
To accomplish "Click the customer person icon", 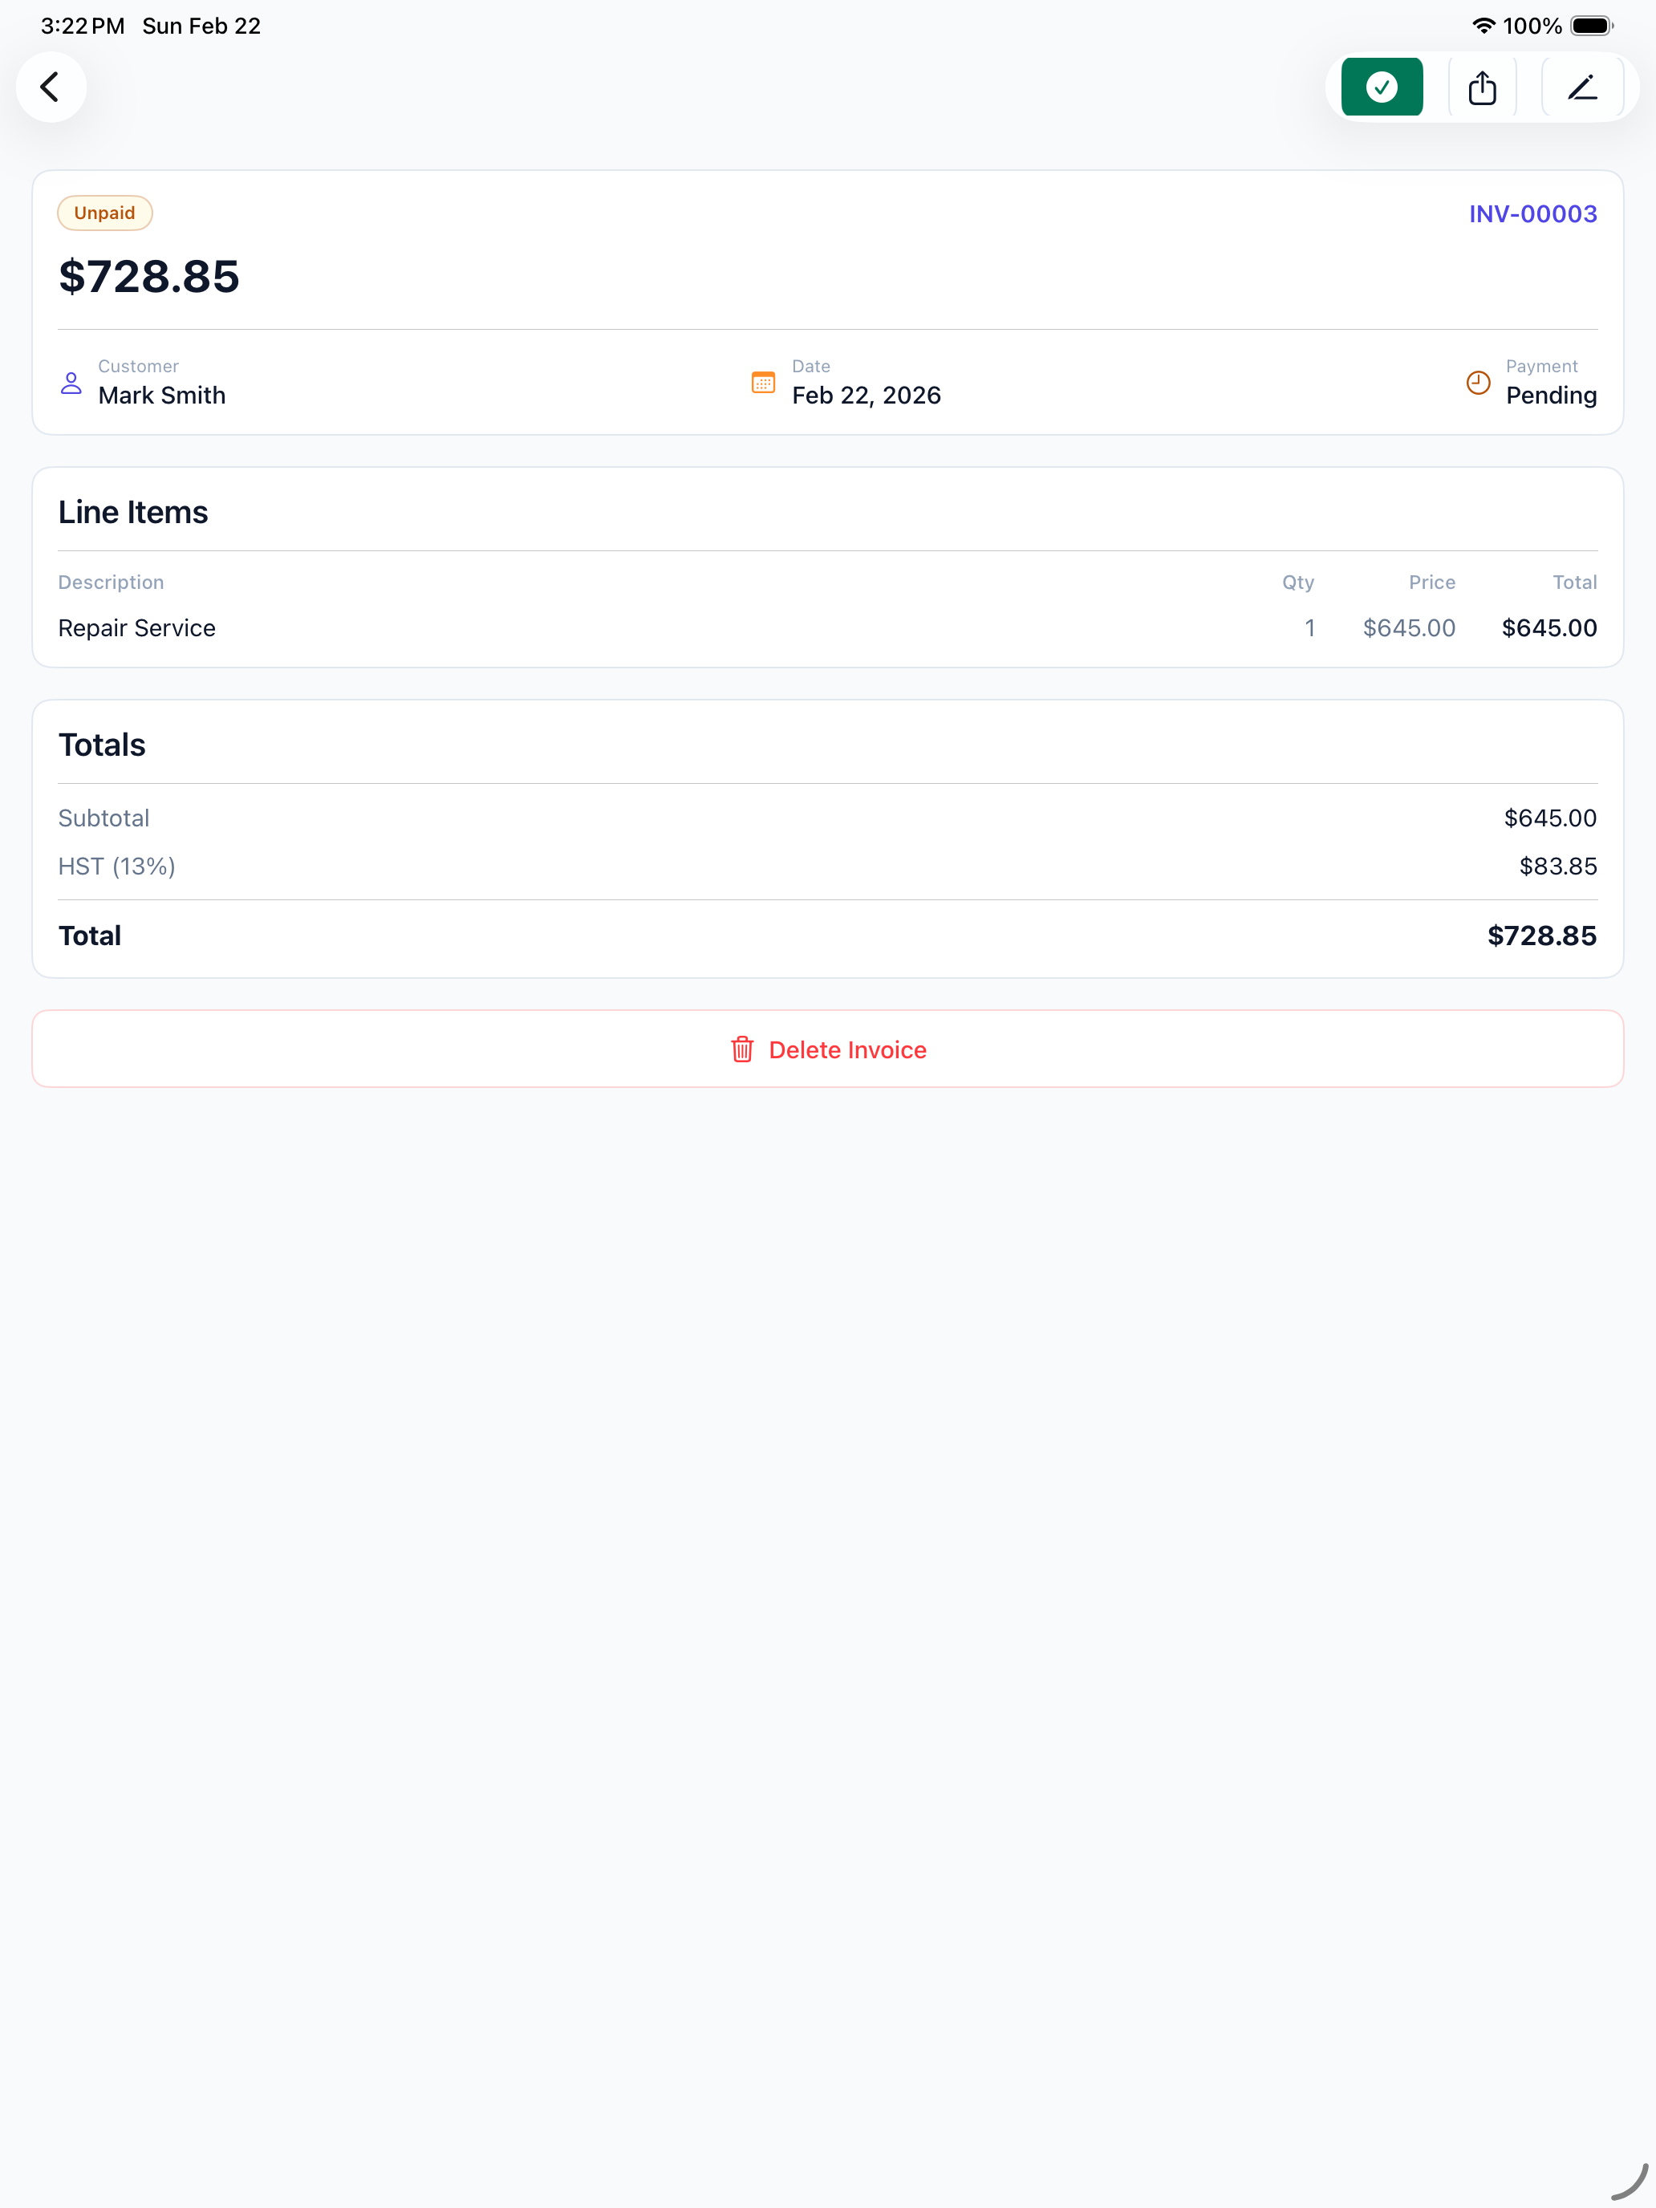I will pyautogui.click(x=70, y=382).
